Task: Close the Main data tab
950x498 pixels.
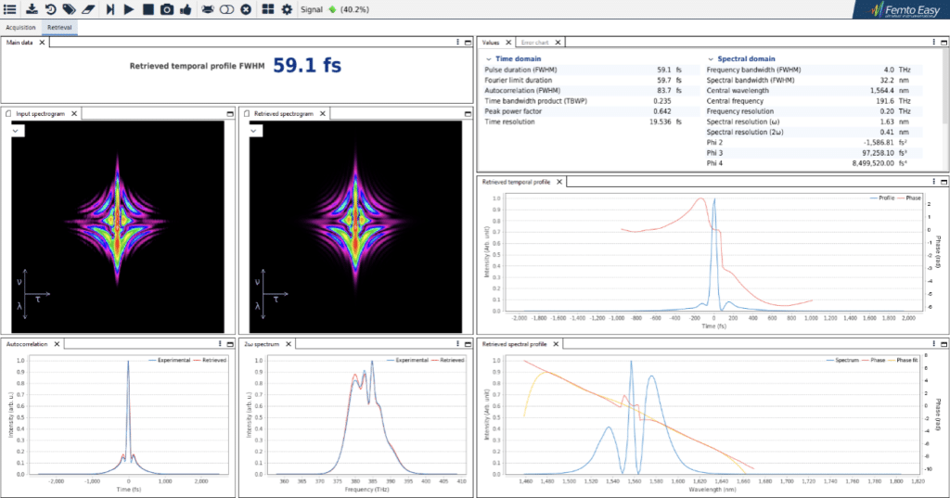Action: click(42, 43)
